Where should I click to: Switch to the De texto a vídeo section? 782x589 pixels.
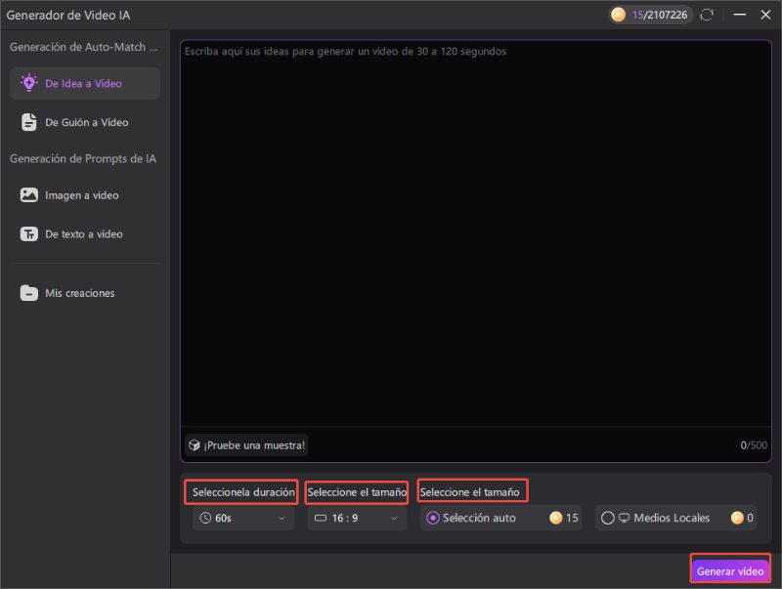pyautogui.click(x=84, y=233)
